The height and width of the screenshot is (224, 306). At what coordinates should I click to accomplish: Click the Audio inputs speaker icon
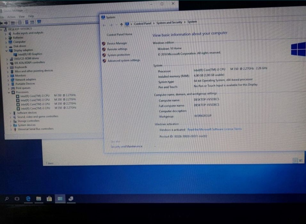[x=10, y=34]
